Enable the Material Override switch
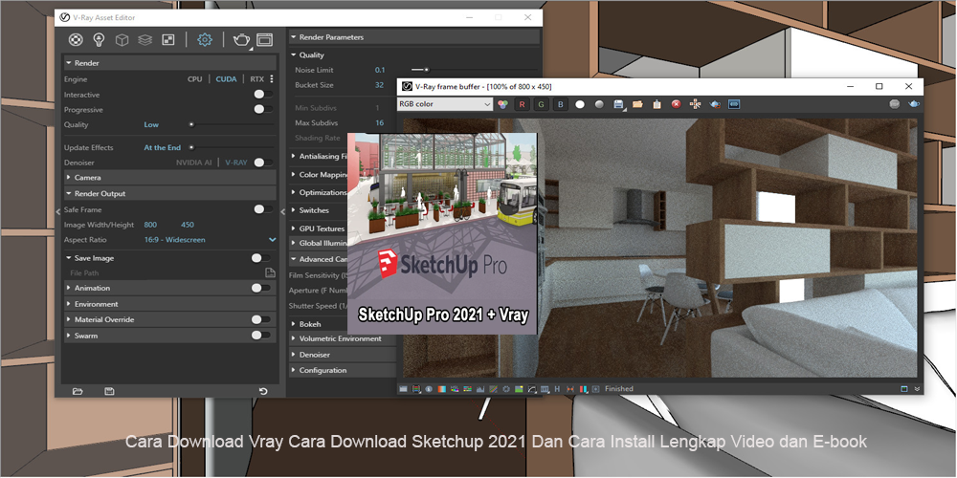The width and height of the screenshot is (957, 478). 260,319
